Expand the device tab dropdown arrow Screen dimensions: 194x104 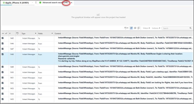33,3
